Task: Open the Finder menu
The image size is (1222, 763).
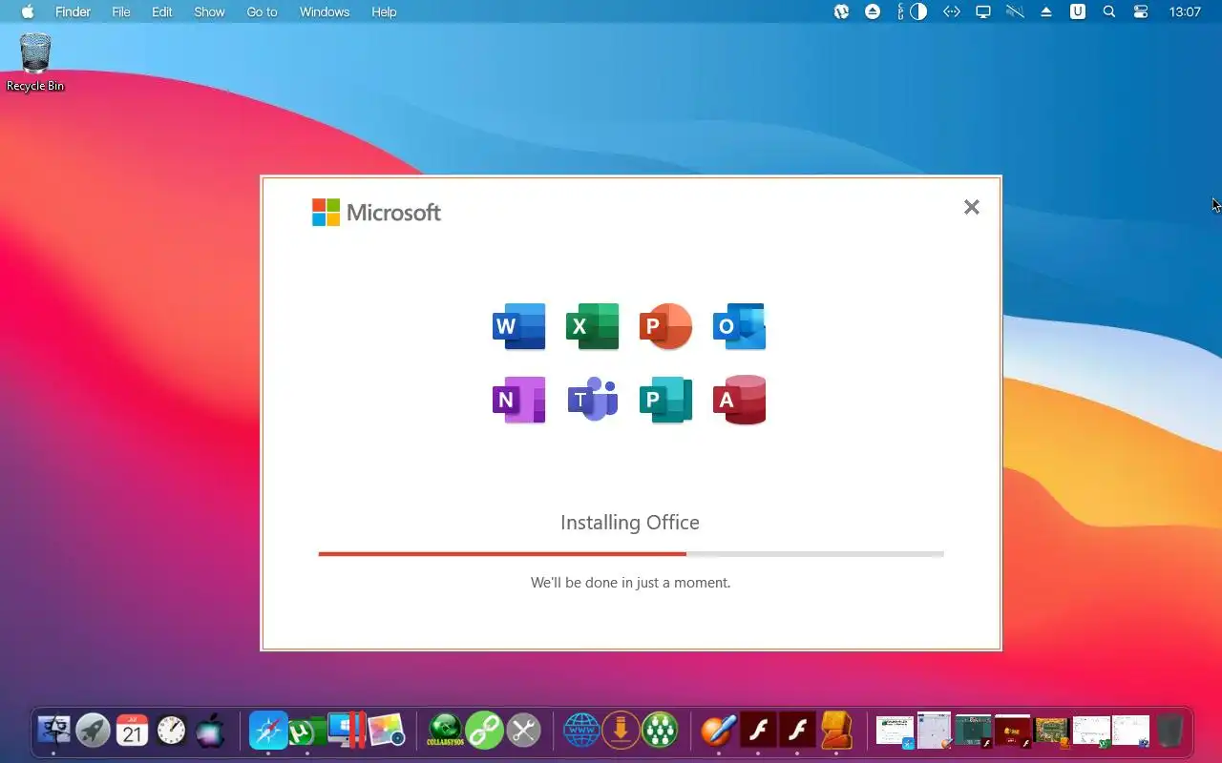Action: [x=74, y=11]
